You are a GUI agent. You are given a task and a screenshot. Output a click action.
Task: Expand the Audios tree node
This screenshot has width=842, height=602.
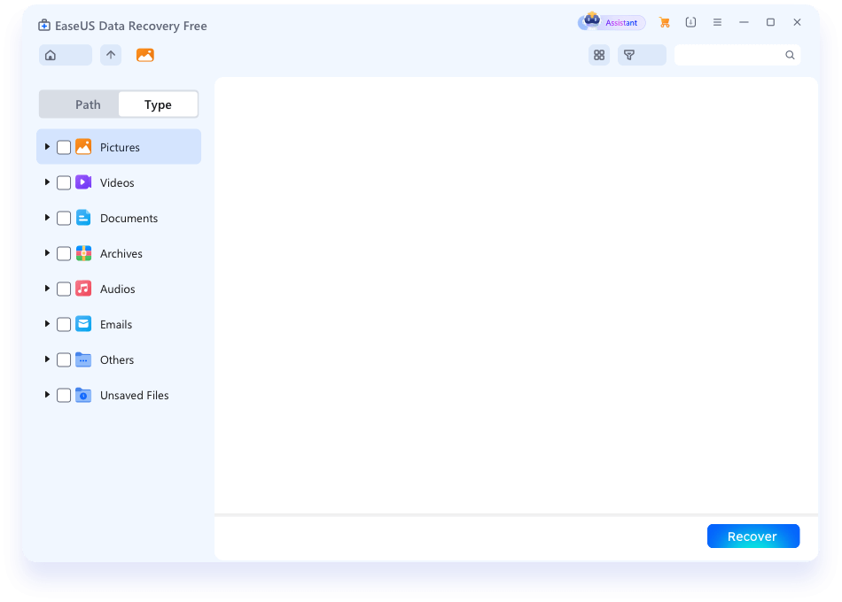click(47, 288)
